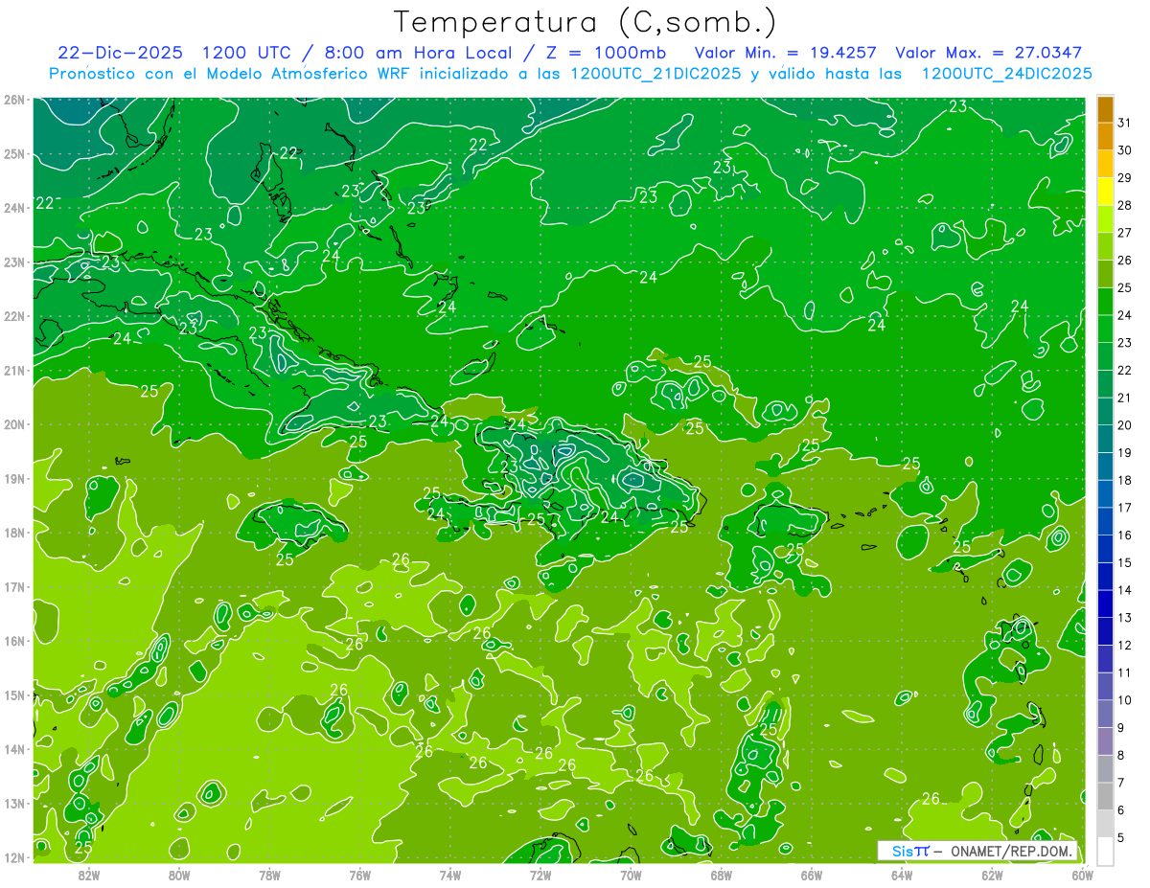Click the '13N' latitude axis label
1150x888 pixels.
pos(13,803)
